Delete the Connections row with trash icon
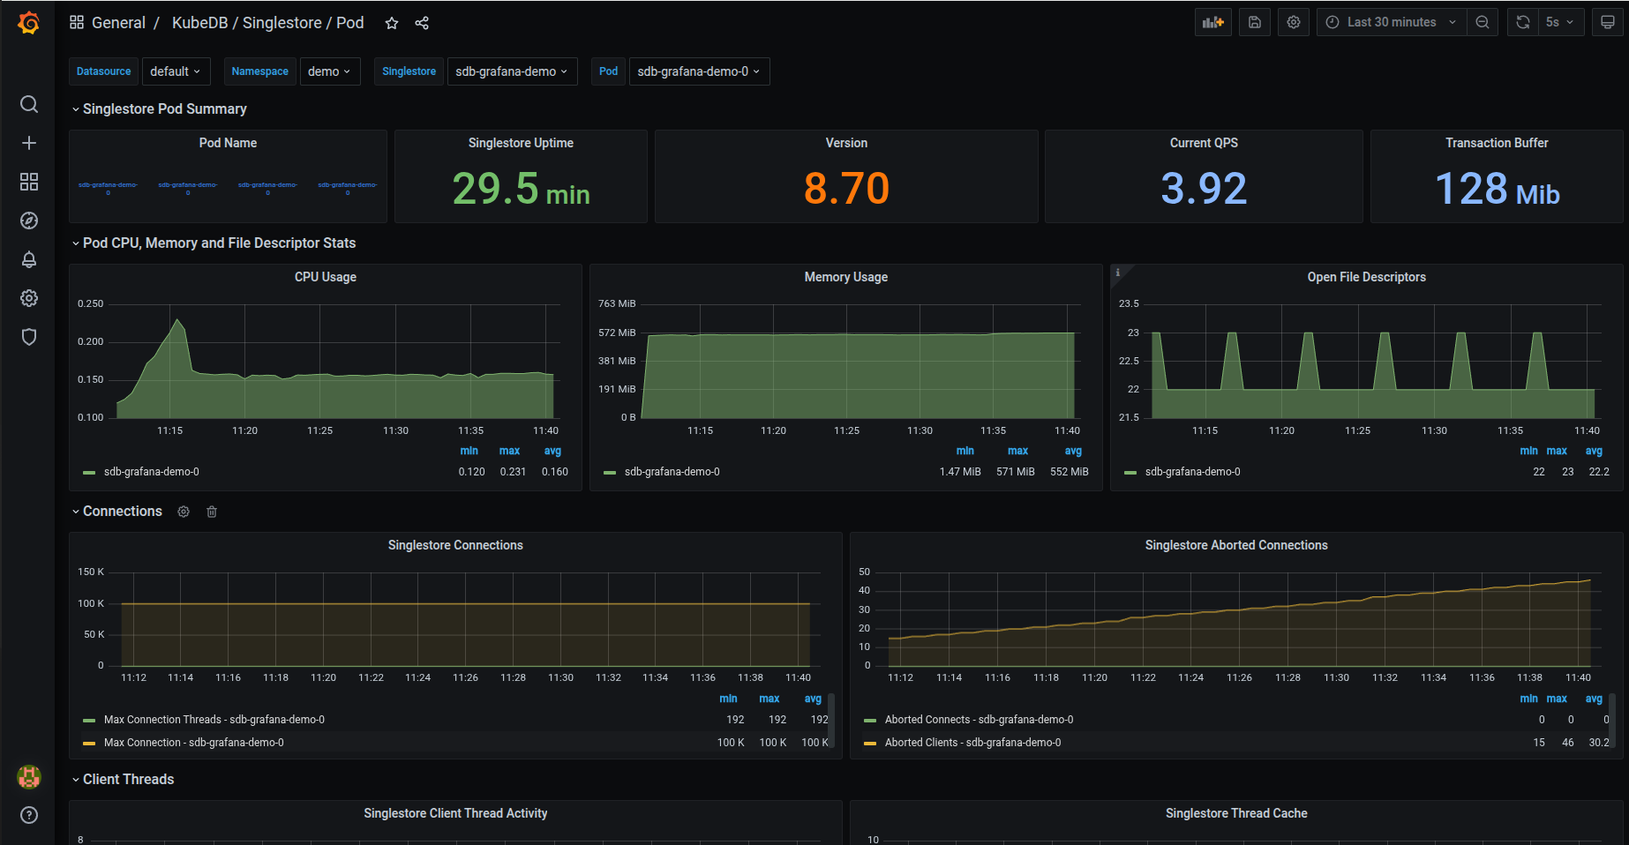Image resolution: width=1629 pixels, height=845 pixels. pyautogui.click(x=212, y=512)
